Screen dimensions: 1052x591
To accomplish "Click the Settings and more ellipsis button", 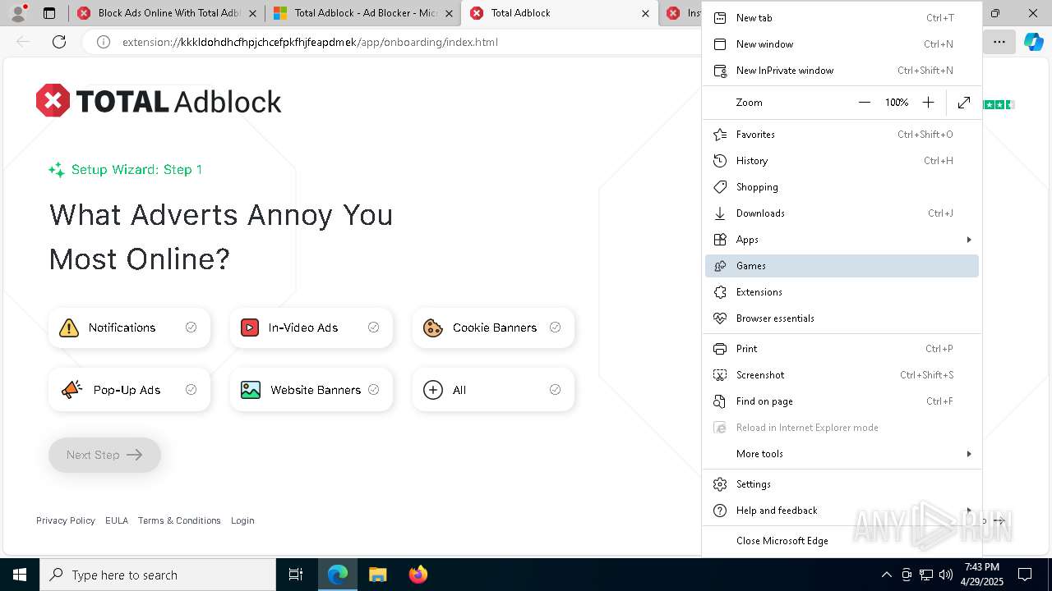I will [999, 42].
